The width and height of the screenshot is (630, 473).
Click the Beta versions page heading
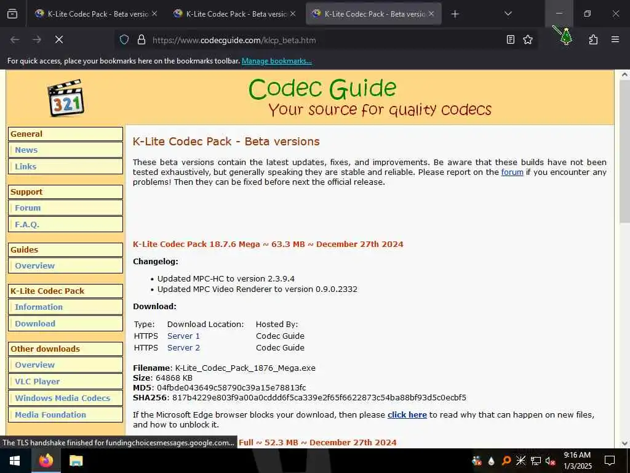(x=226, y=142)
